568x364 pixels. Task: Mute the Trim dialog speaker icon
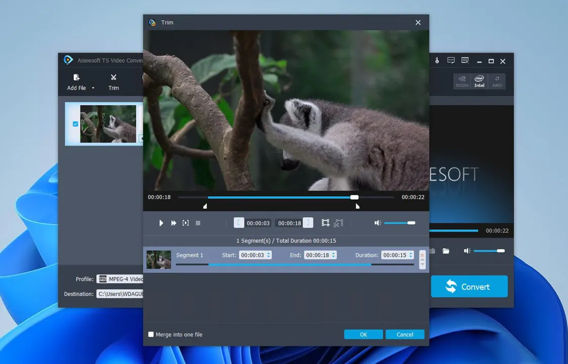378,223
